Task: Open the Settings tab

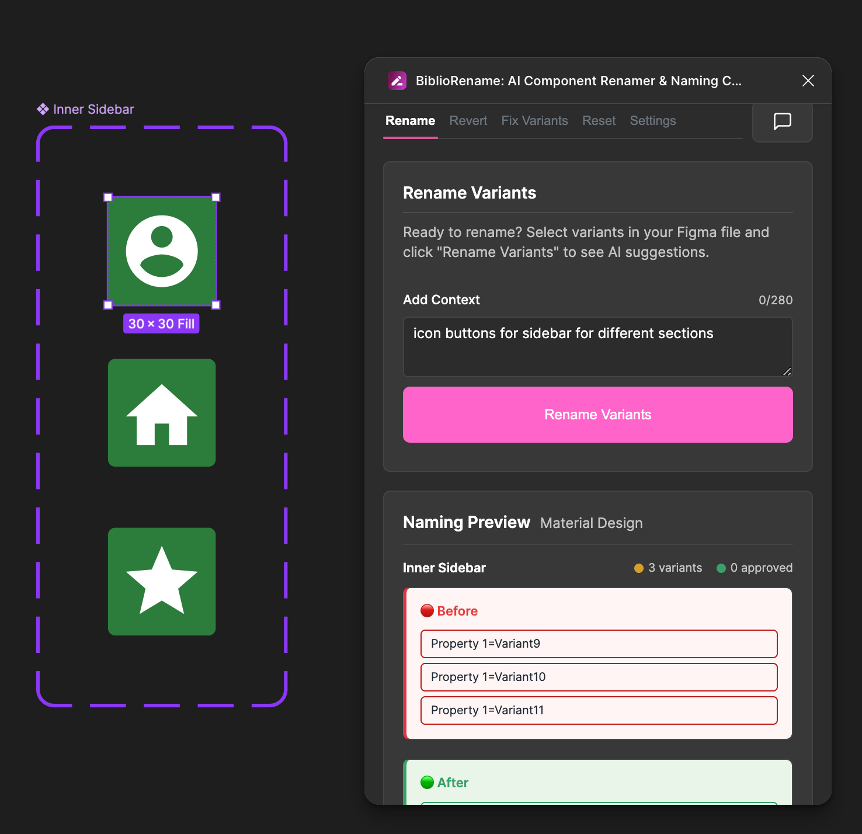Action: [652, 121]
